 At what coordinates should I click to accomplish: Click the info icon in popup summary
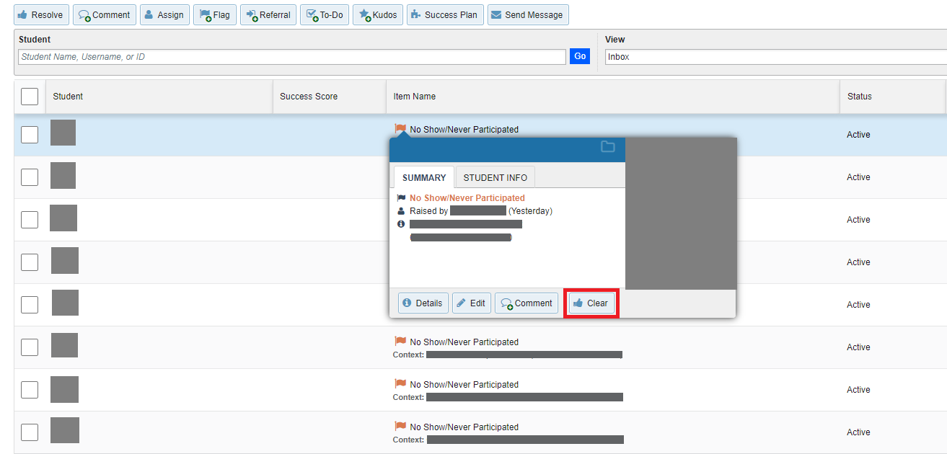point(401,224)
